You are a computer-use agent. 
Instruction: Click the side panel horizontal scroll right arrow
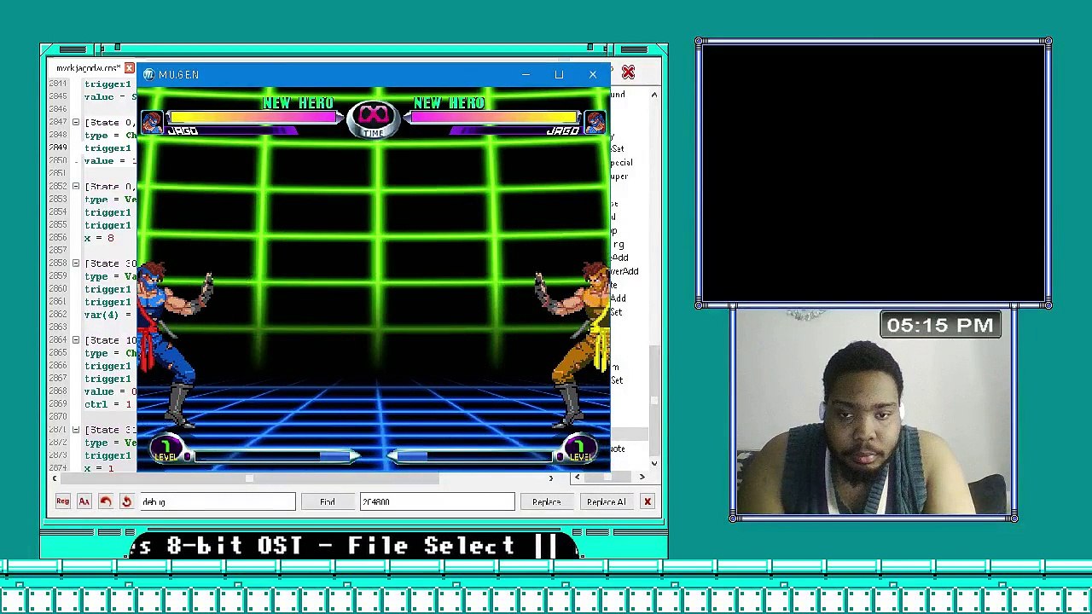[642, 477]
